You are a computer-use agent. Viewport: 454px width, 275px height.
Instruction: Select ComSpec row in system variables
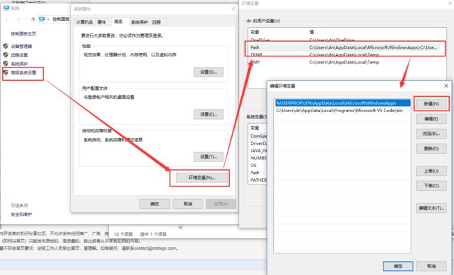(x=258, y=136)
